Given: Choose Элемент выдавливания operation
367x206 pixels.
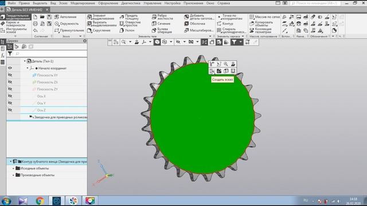Looking at the screenshot, I should click(100, 17).
